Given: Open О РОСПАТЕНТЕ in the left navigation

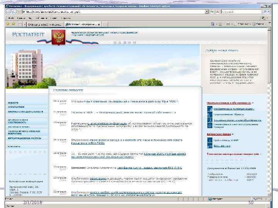Looking at the screenshot, I should point(16,107).
